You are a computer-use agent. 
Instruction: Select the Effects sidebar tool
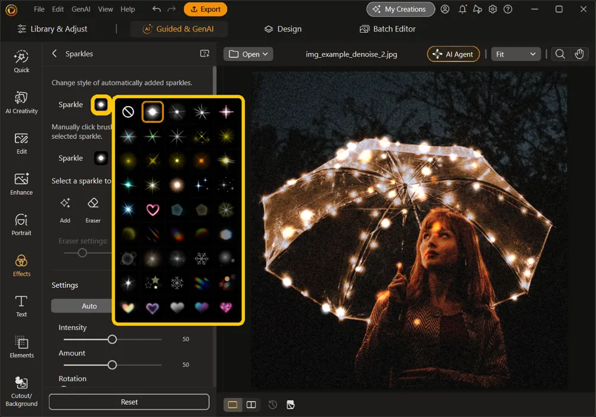(x=21, y=266)
